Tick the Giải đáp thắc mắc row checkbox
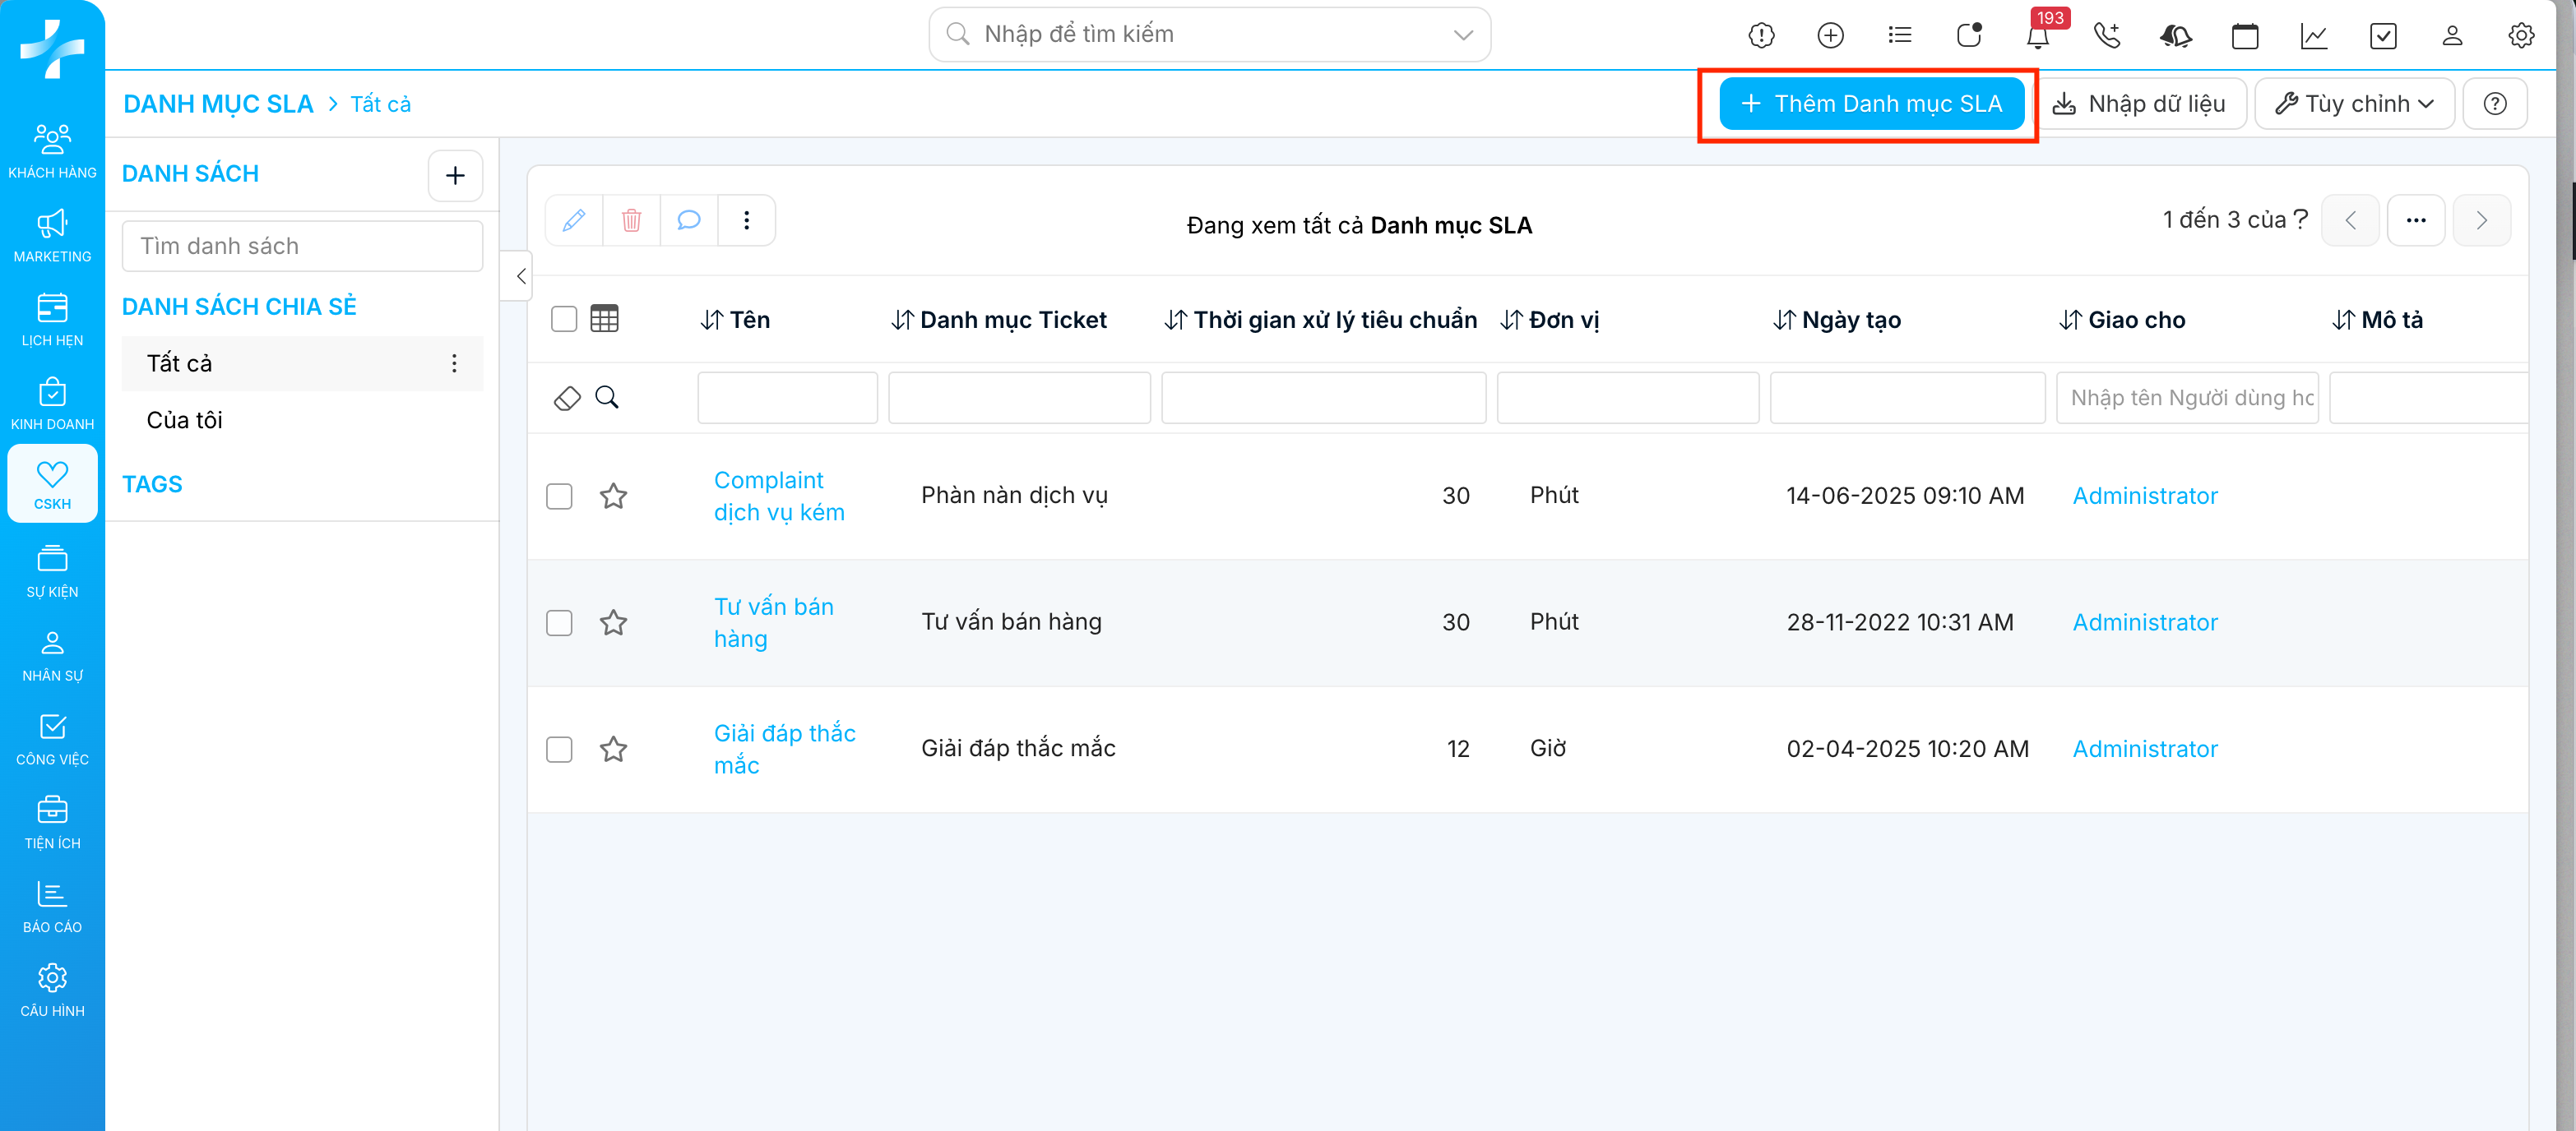This screenshot has width=2576, height=1131. pyautogui.click(x=559, y=750)
